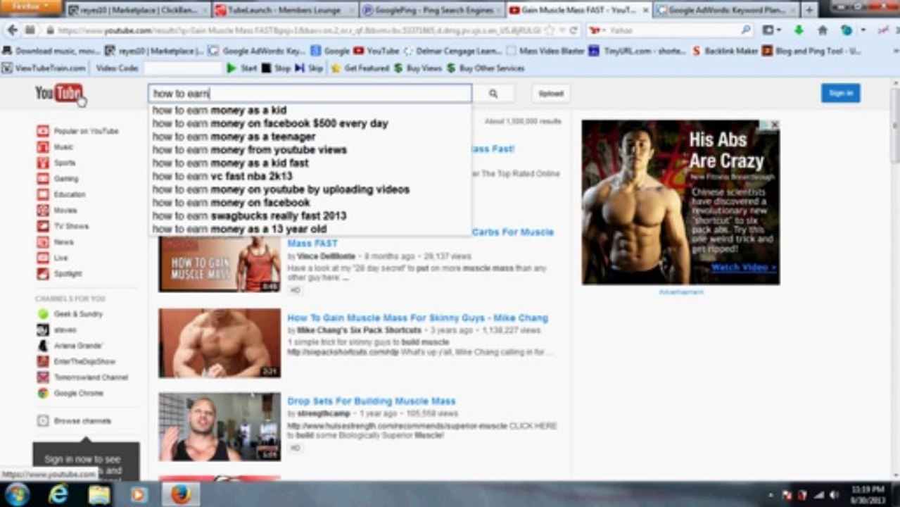This screenshot has height=507, width=900.
Task: Open the TV Shows sidebar icon
Action: pyautogui.click(x=43, y=226)
